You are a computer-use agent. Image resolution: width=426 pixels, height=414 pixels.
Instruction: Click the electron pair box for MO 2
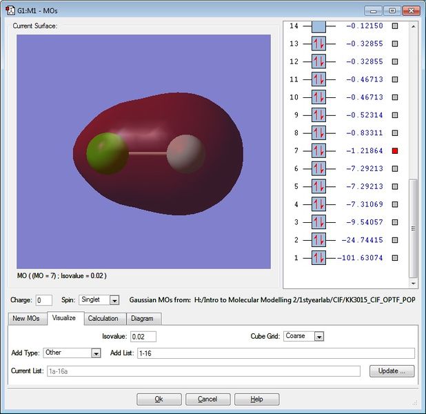pyautogui.click(x=318, y=240)
